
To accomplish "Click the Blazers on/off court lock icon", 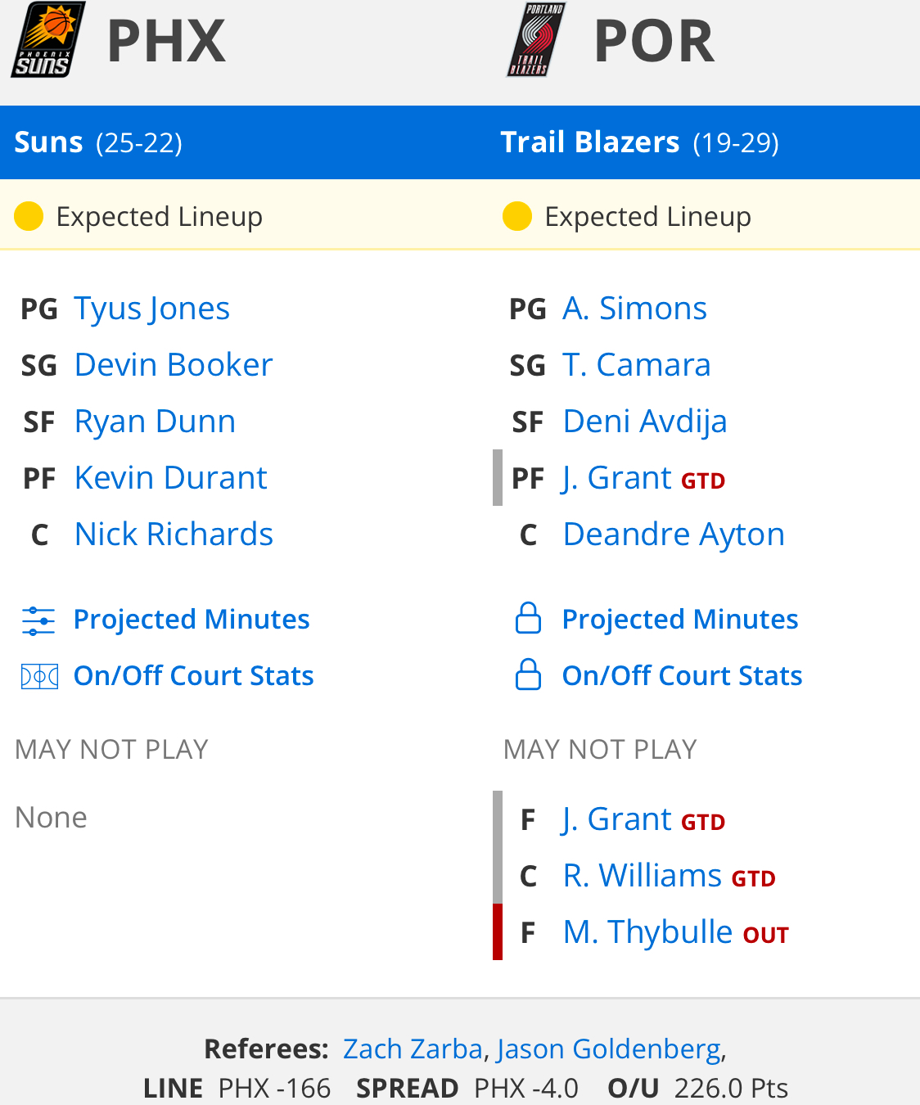I will [528, 675].
